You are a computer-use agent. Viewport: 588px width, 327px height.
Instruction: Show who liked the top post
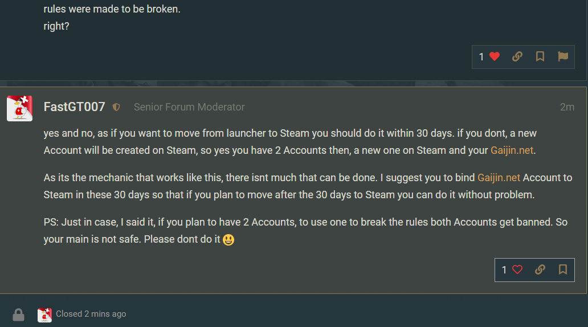pos(481,56)
